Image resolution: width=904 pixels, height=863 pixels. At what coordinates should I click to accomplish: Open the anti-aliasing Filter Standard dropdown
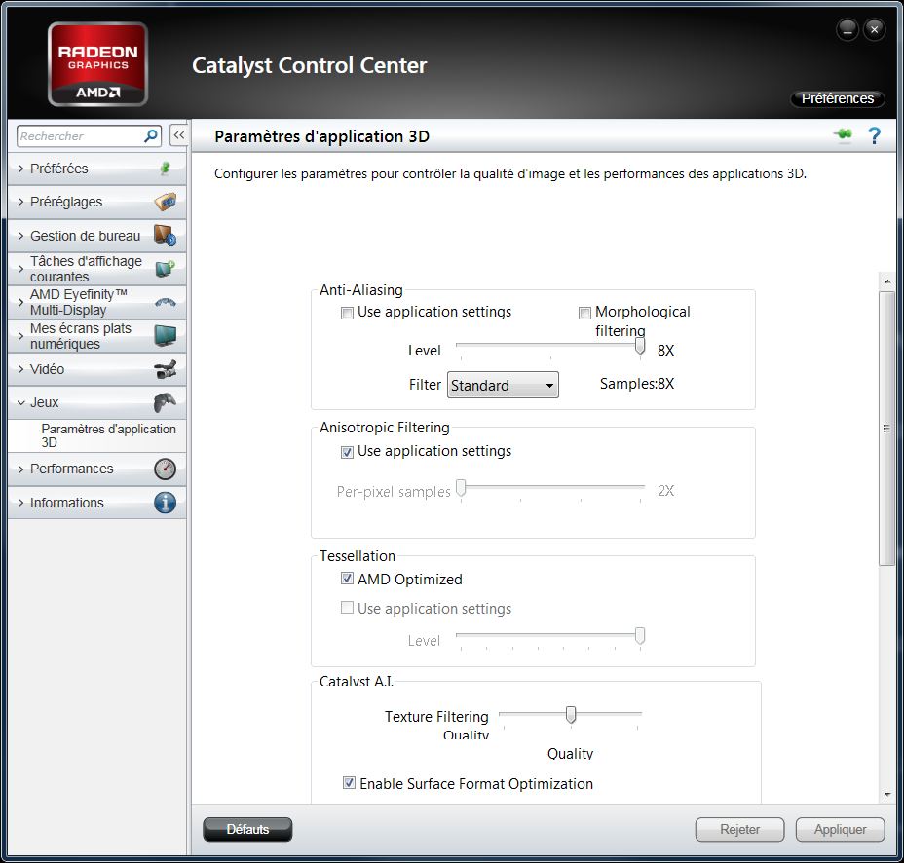tap(503, 385)
